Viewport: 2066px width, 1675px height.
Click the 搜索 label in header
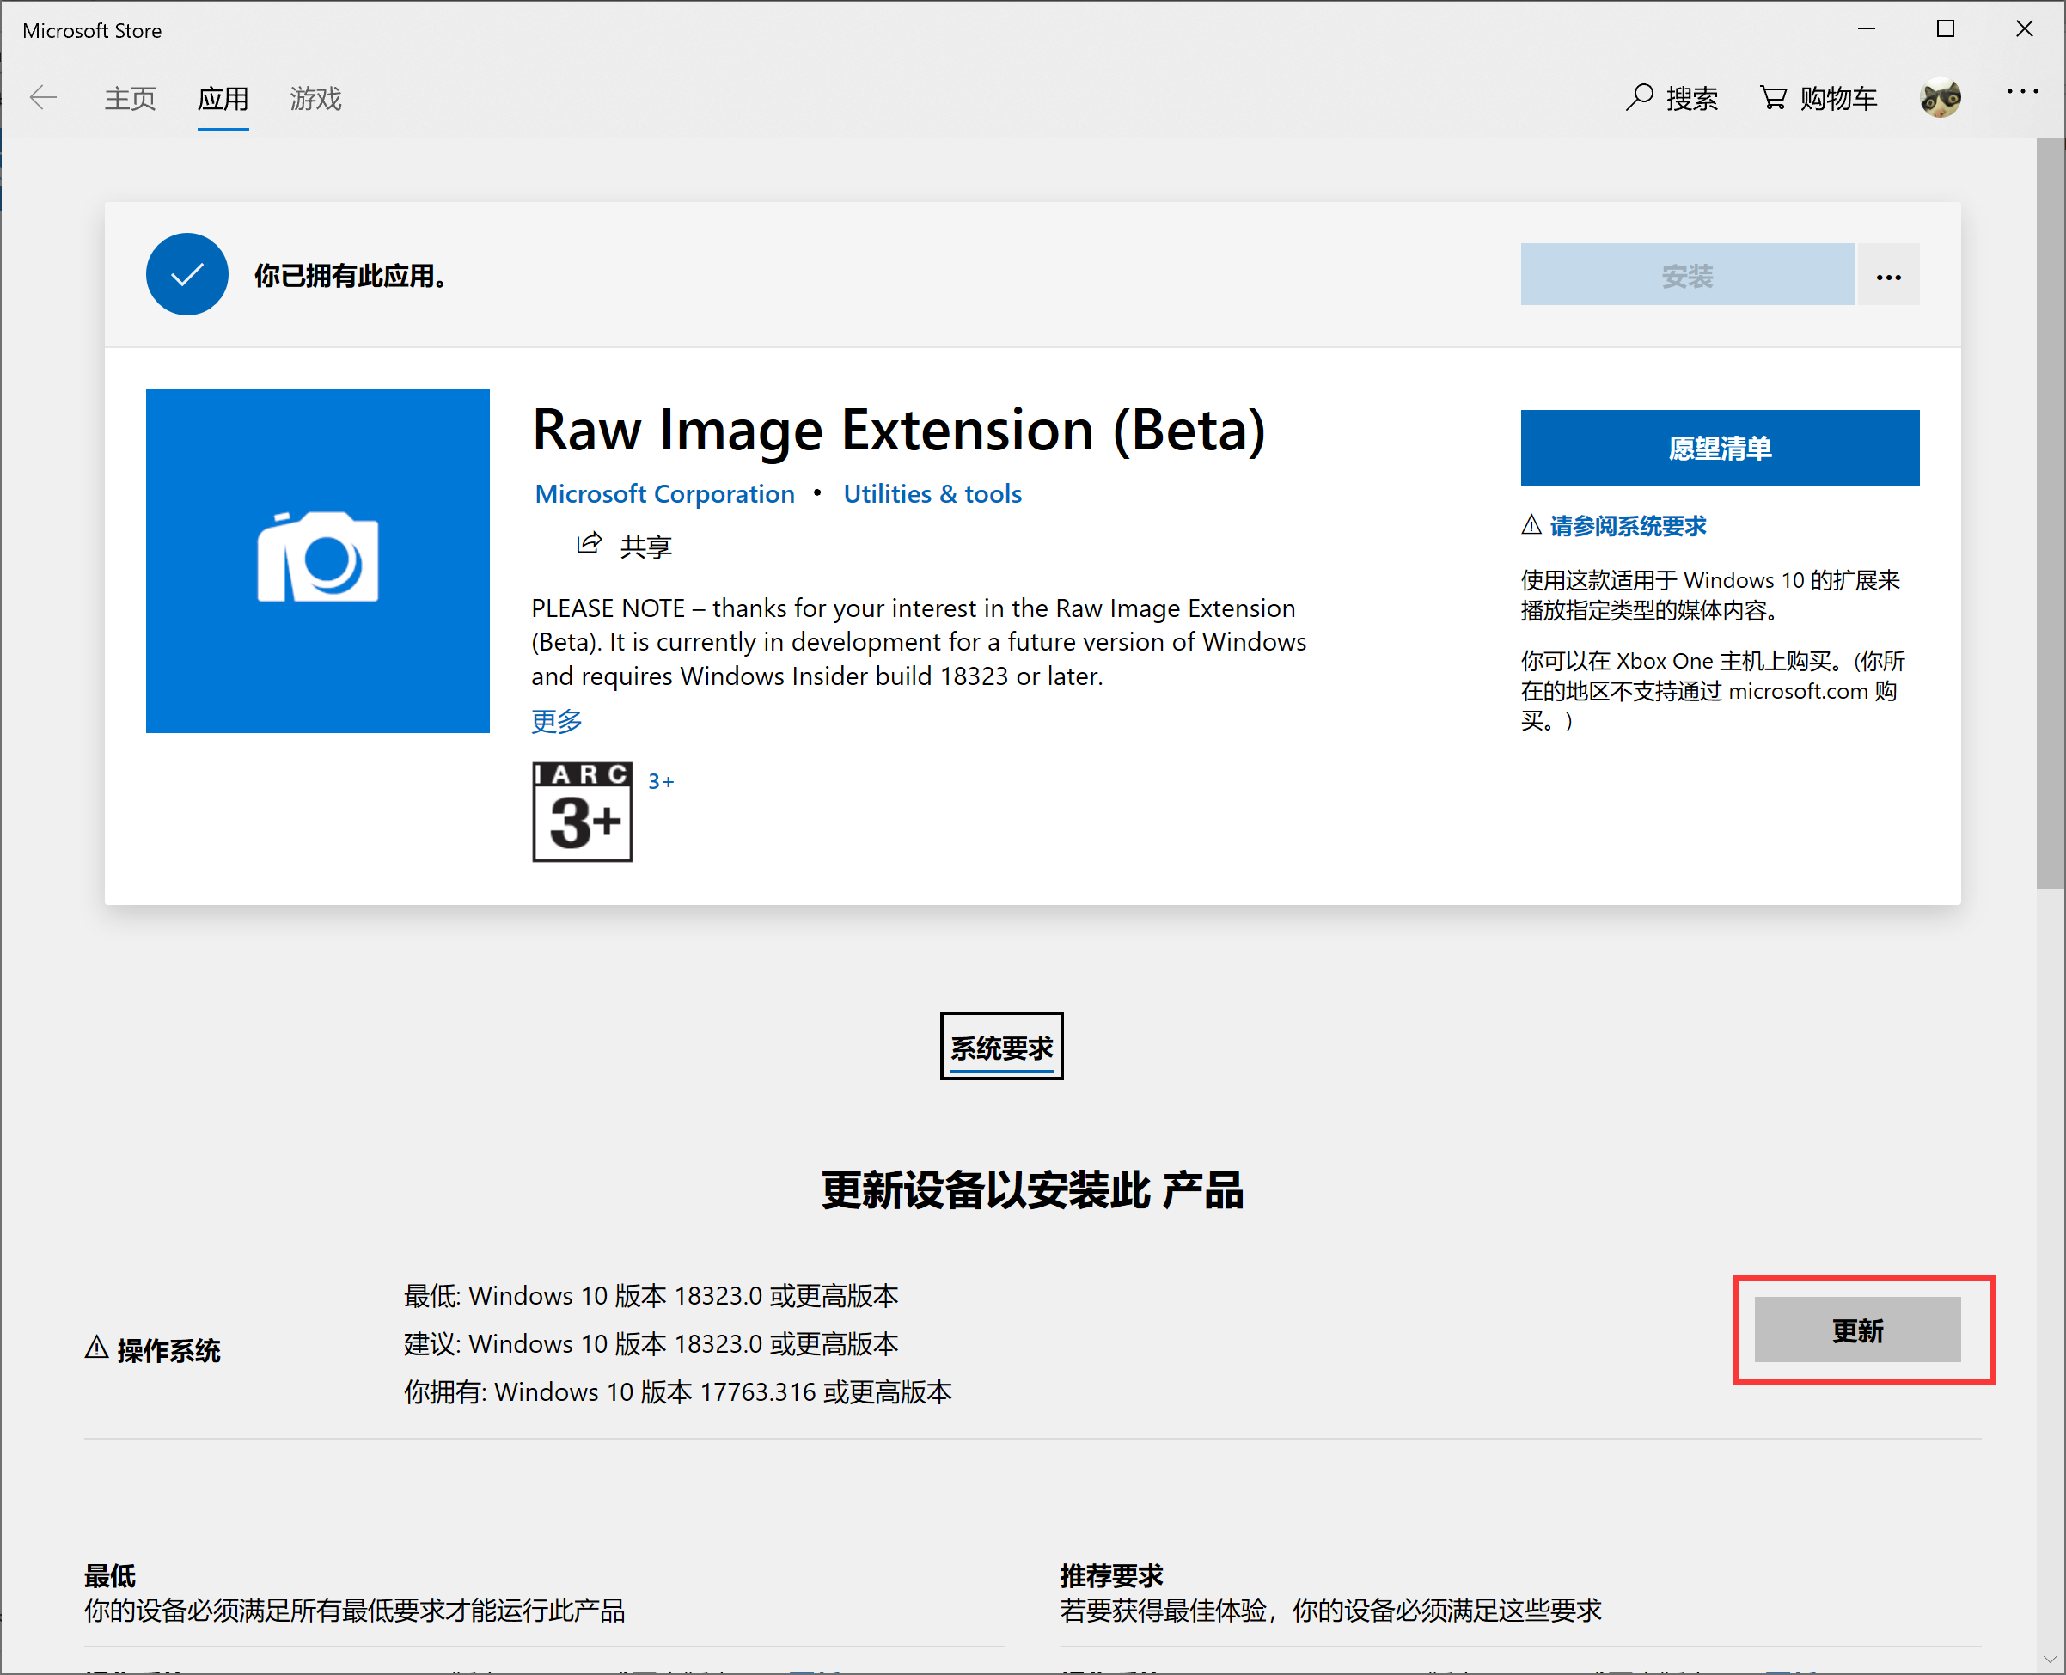click(1691, 99)
